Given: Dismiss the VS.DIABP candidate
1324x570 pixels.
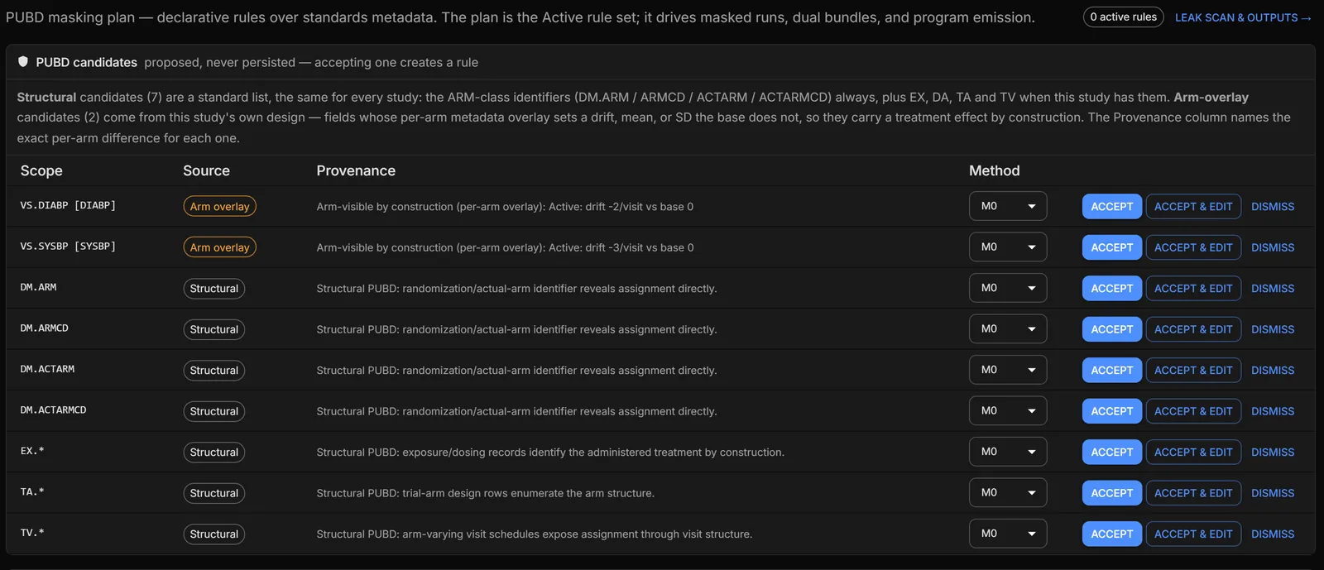Looking at the screenshot, I should pyautogui.click(x=1273, y=207).
